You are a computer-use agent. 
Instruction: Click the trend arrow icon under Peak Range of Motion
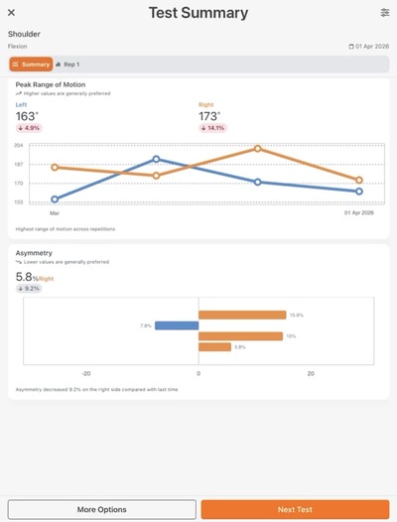(19, 93)
